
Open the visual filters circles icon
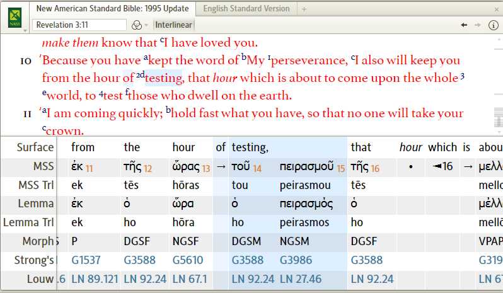137,25
